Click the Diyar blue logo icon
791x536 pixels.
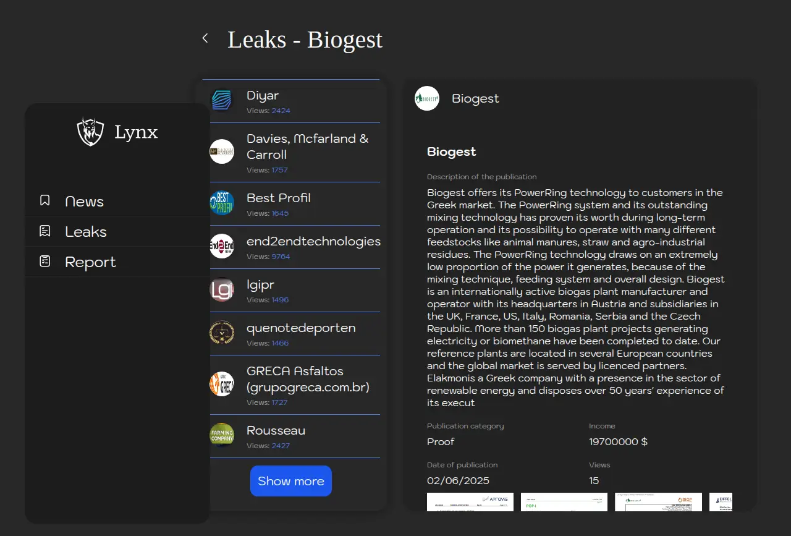click(222, 100)
